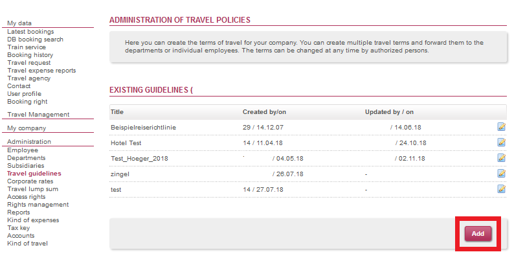This screenshot has height=263, width=514.
Task: Edit the Beispielreiserichtlinie guideline via pencil icon
Action: [501, 126]
